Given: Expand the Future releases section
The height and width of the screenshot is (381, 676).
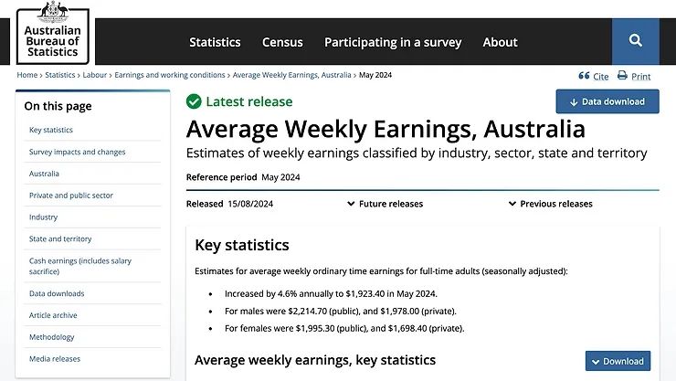Looking at the screenshot, I should (x=385, y=204).
